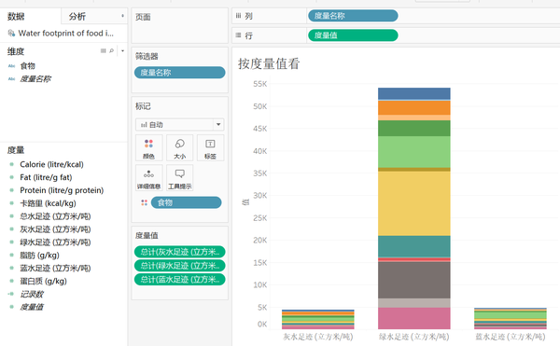Click the search icon in 维度 header
The width and height of the screenshot is (560, 346).
tap(112, 51)
